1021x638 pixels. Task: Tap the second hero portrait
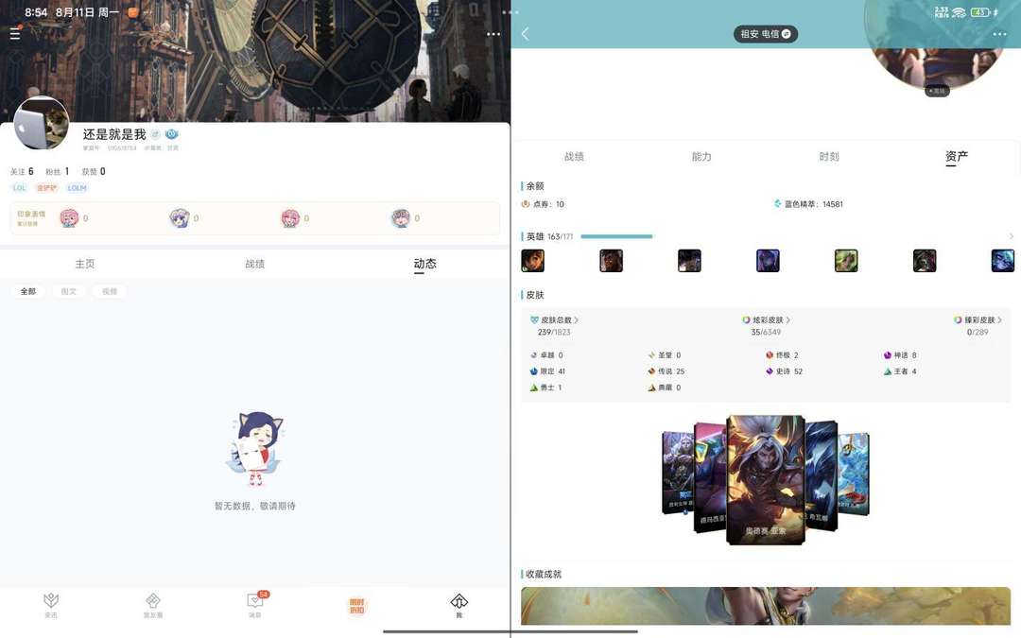pyautogui.click(x=611, y=261)
